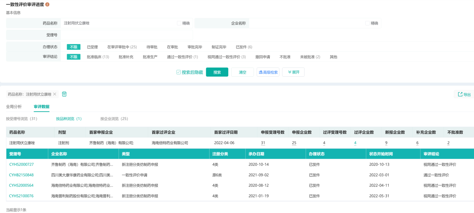Expand more filters with 展开 button
Screen dimensions: 474x213
point(293,72)
